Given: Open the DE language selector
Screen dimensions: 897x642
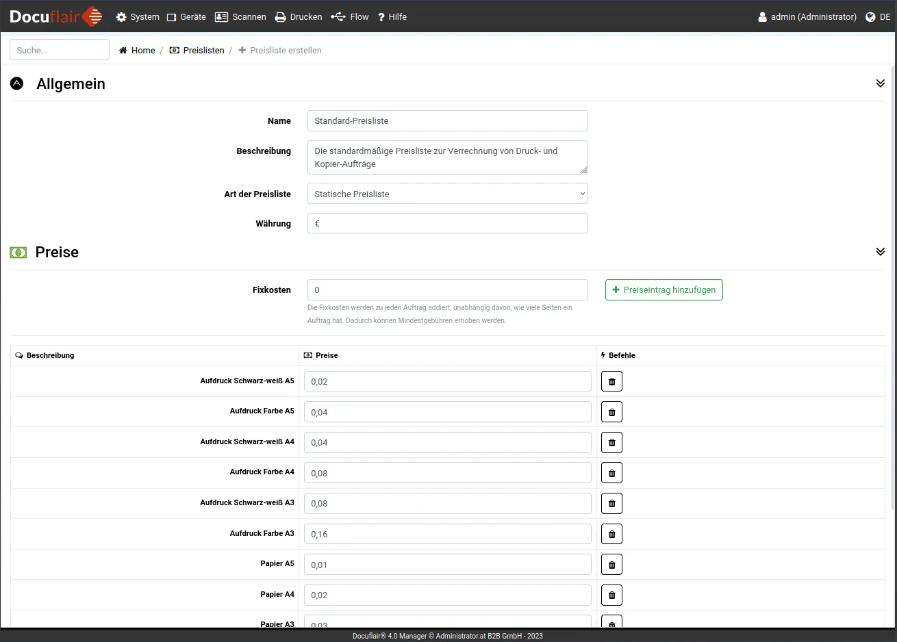Looking at the screenshot, I should click(x=878, y=16).
